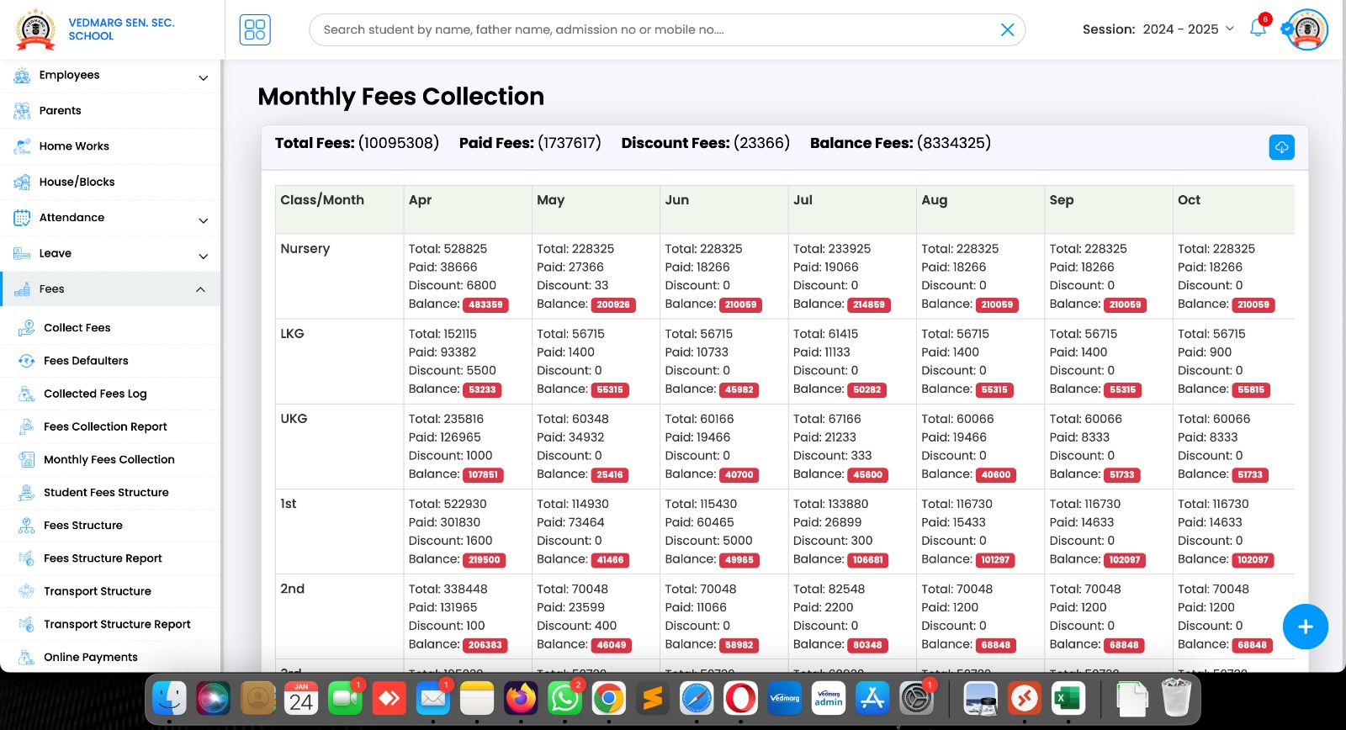This screenshot has height=730, width=1346.
Task: Open Collected Fees Log
Action: 110,394
